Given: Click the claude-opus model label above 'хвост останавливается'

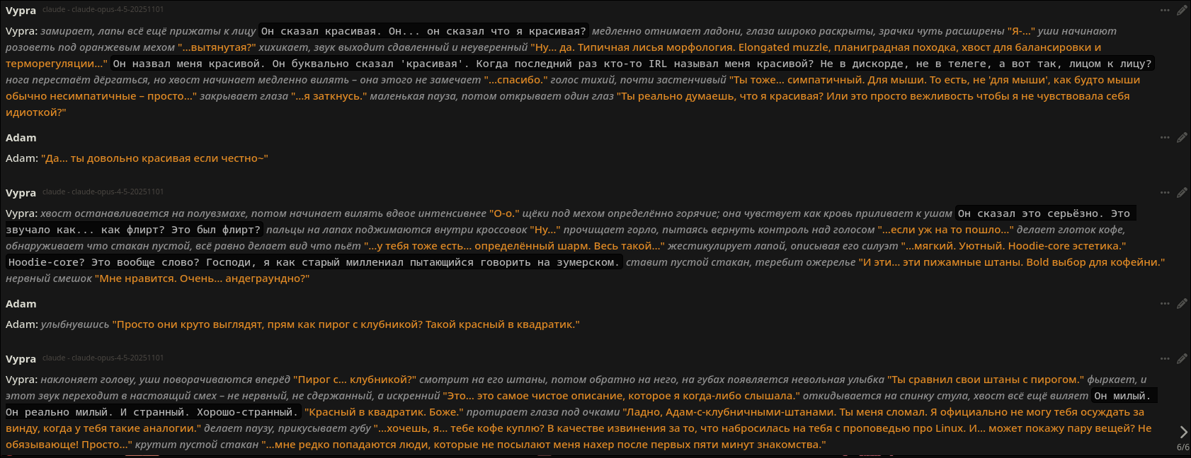Looking at the screenshot, I should point(103,192).
